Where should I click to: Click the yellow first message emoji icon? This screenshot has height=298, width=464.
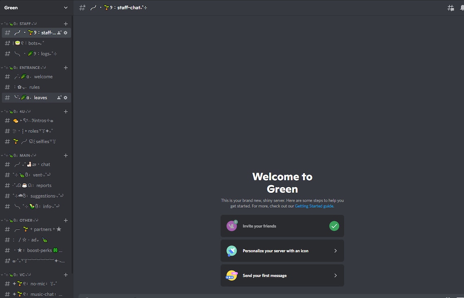click(x=232, y=276)
